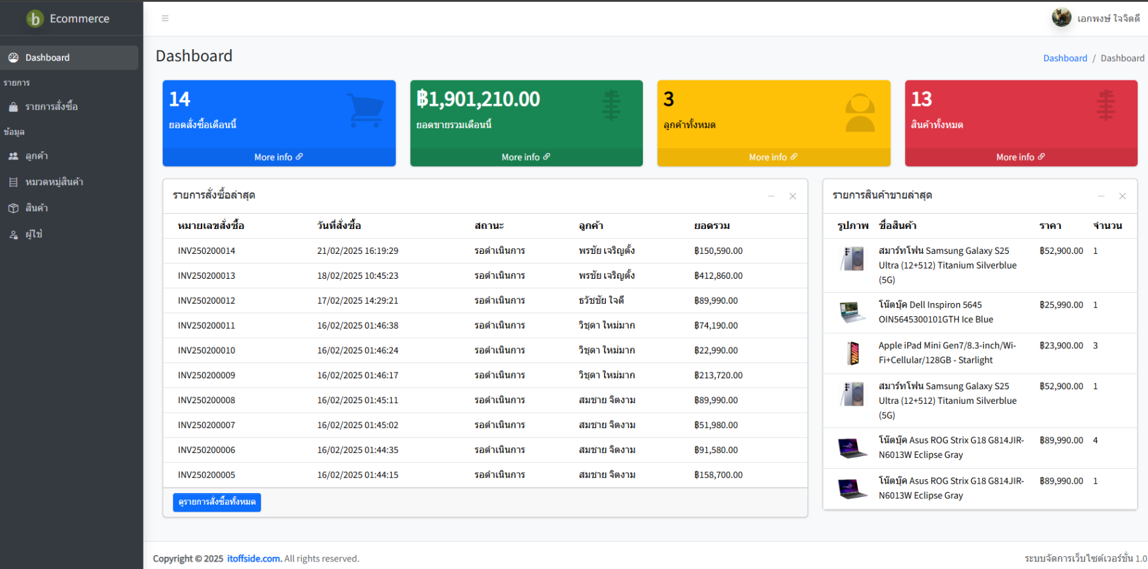
Task: Close the รายการสินค้าขายล่าสุด panel
Action: (1122, 196)
